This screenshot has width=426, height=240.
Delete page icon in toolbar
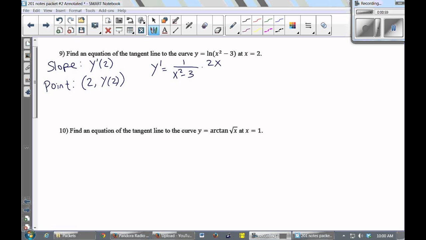70,30
